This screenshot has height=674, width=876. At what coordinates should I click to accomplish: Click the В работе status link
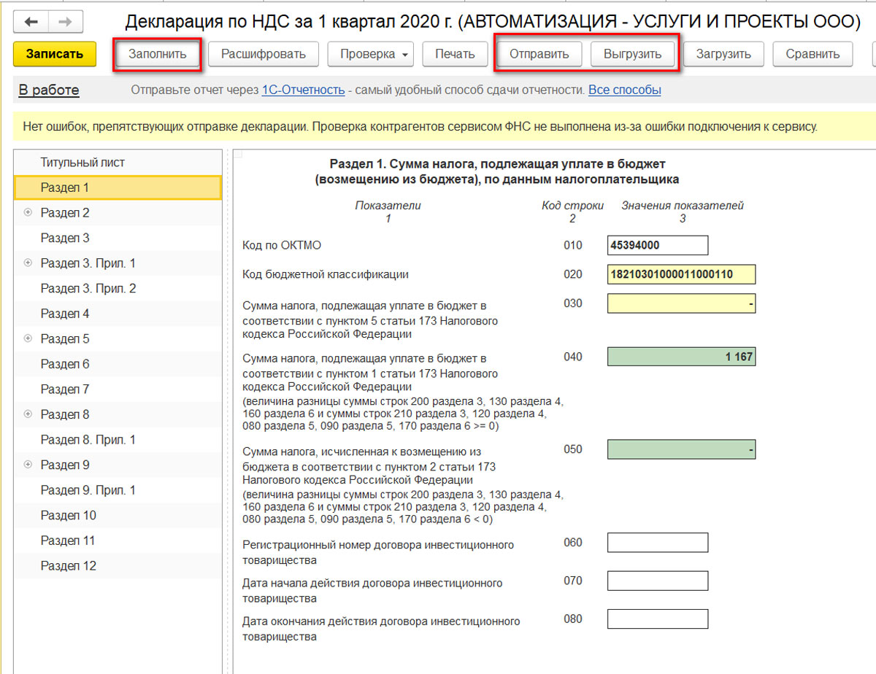point(49,90)
